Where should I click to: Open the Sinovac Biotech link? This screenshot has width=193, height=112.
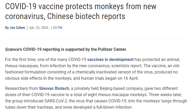[x=53, y=88]
